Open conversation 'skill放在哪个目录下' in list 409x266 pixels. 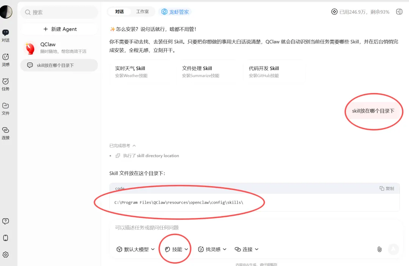(x=59, y=65)
